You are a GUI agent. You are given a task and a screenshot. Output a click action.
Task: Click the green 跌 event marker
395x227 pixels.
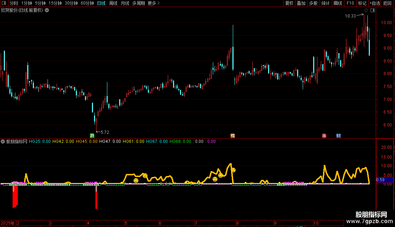coord(92,136)
